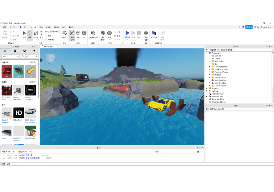Expand the Billboards folder
274x192 pixels.
point(209,61)
